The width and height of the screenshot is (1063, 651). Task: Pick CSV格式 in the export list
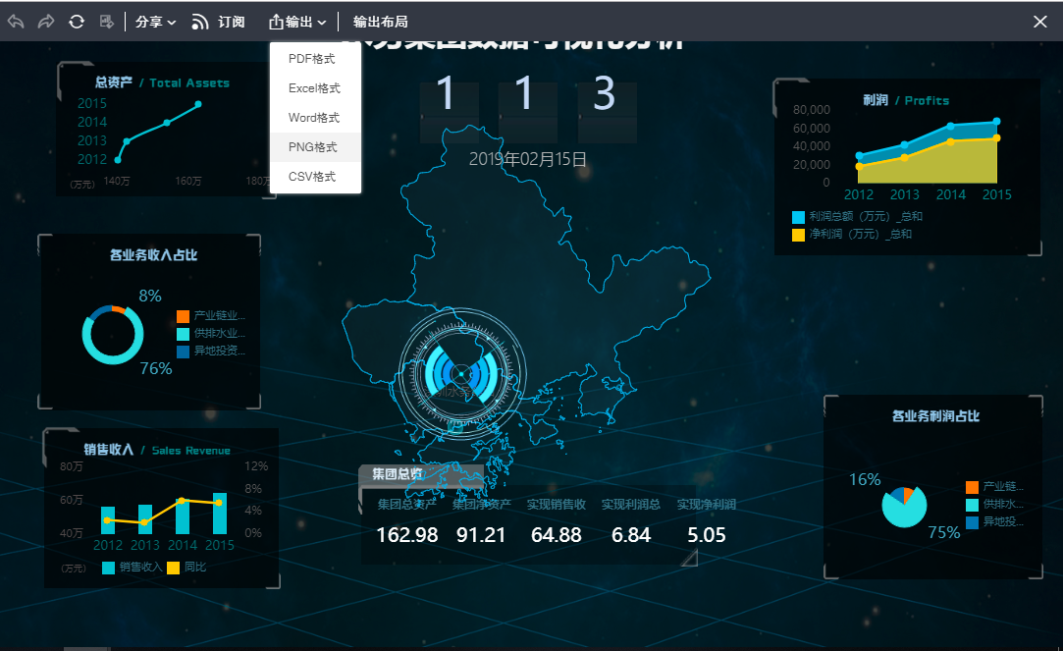click(313, 177)
